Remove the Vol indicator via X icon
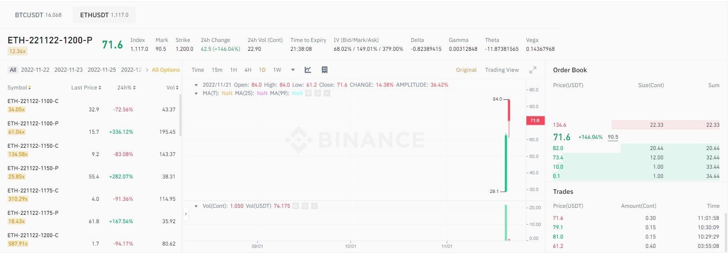This screenshot has height=253, width=728. click(x=314, y=205)
